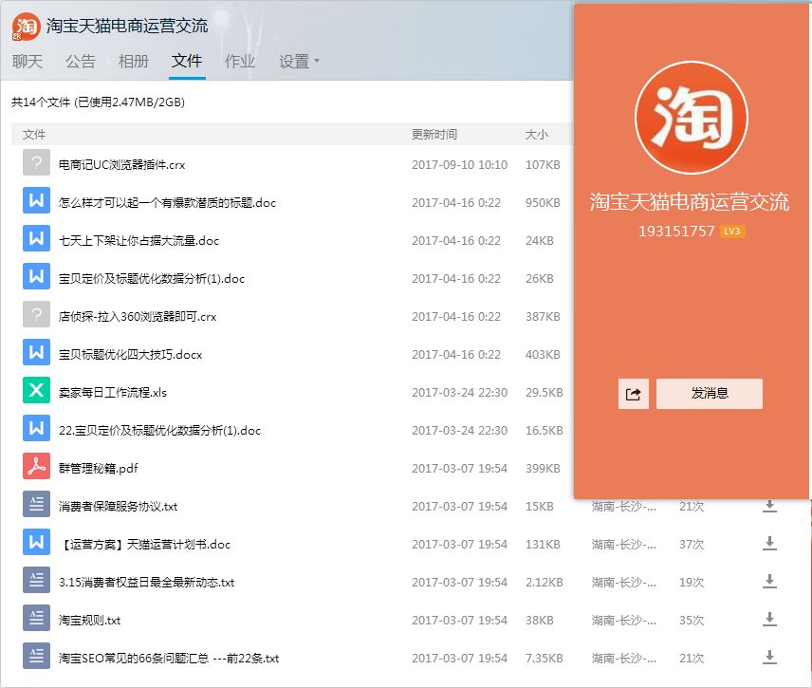
Task: Click the LV3 level badge
Action: pos(732,231)
